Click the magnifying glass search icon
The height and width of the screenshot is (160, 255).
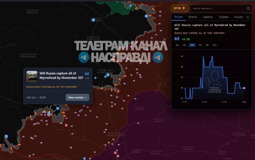tap(248, 8)
